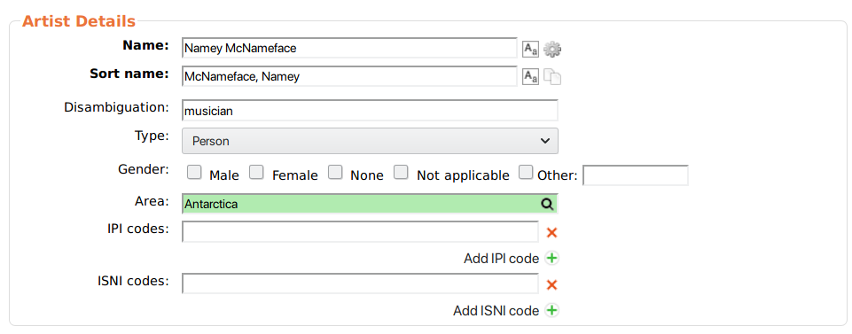Check the Female gender box
This screenshot has height=334, width=852.
coord(256,173)
